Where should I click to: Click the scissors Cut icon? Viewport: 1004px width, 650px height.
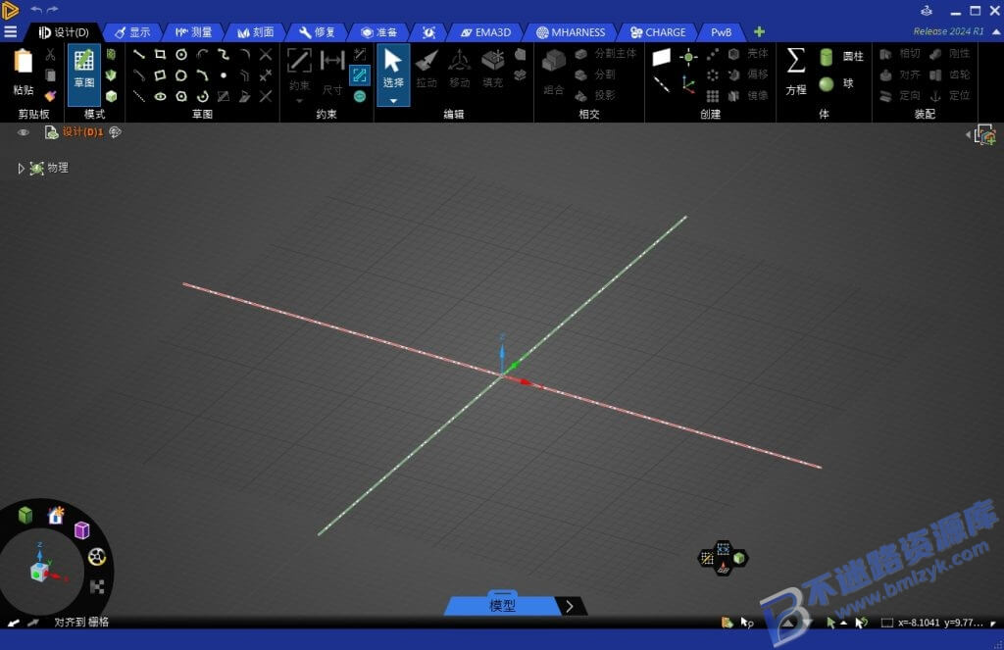click(x=50, y=55)
